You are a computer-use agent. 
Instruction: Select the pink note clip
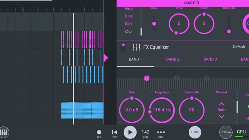coord(82,40)
